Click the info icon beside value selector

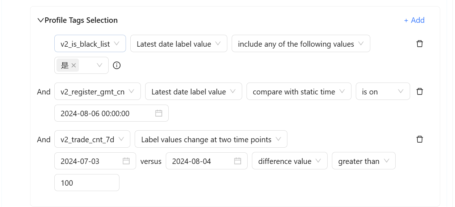pos(117,66)
